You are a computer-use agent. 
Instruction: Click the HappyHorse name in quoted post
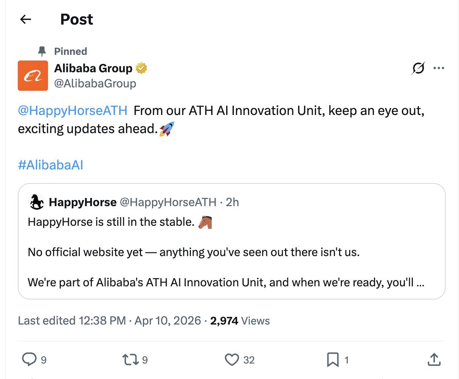point(83,202)
